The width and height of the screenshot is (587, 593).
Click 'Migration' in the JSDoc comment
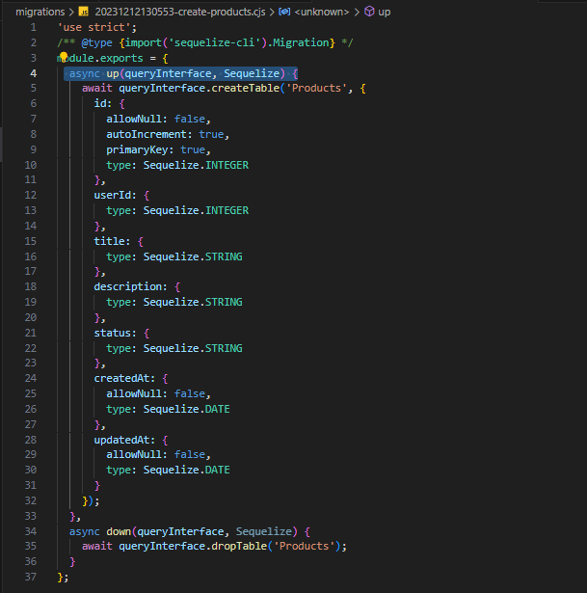tap(301, 42)
